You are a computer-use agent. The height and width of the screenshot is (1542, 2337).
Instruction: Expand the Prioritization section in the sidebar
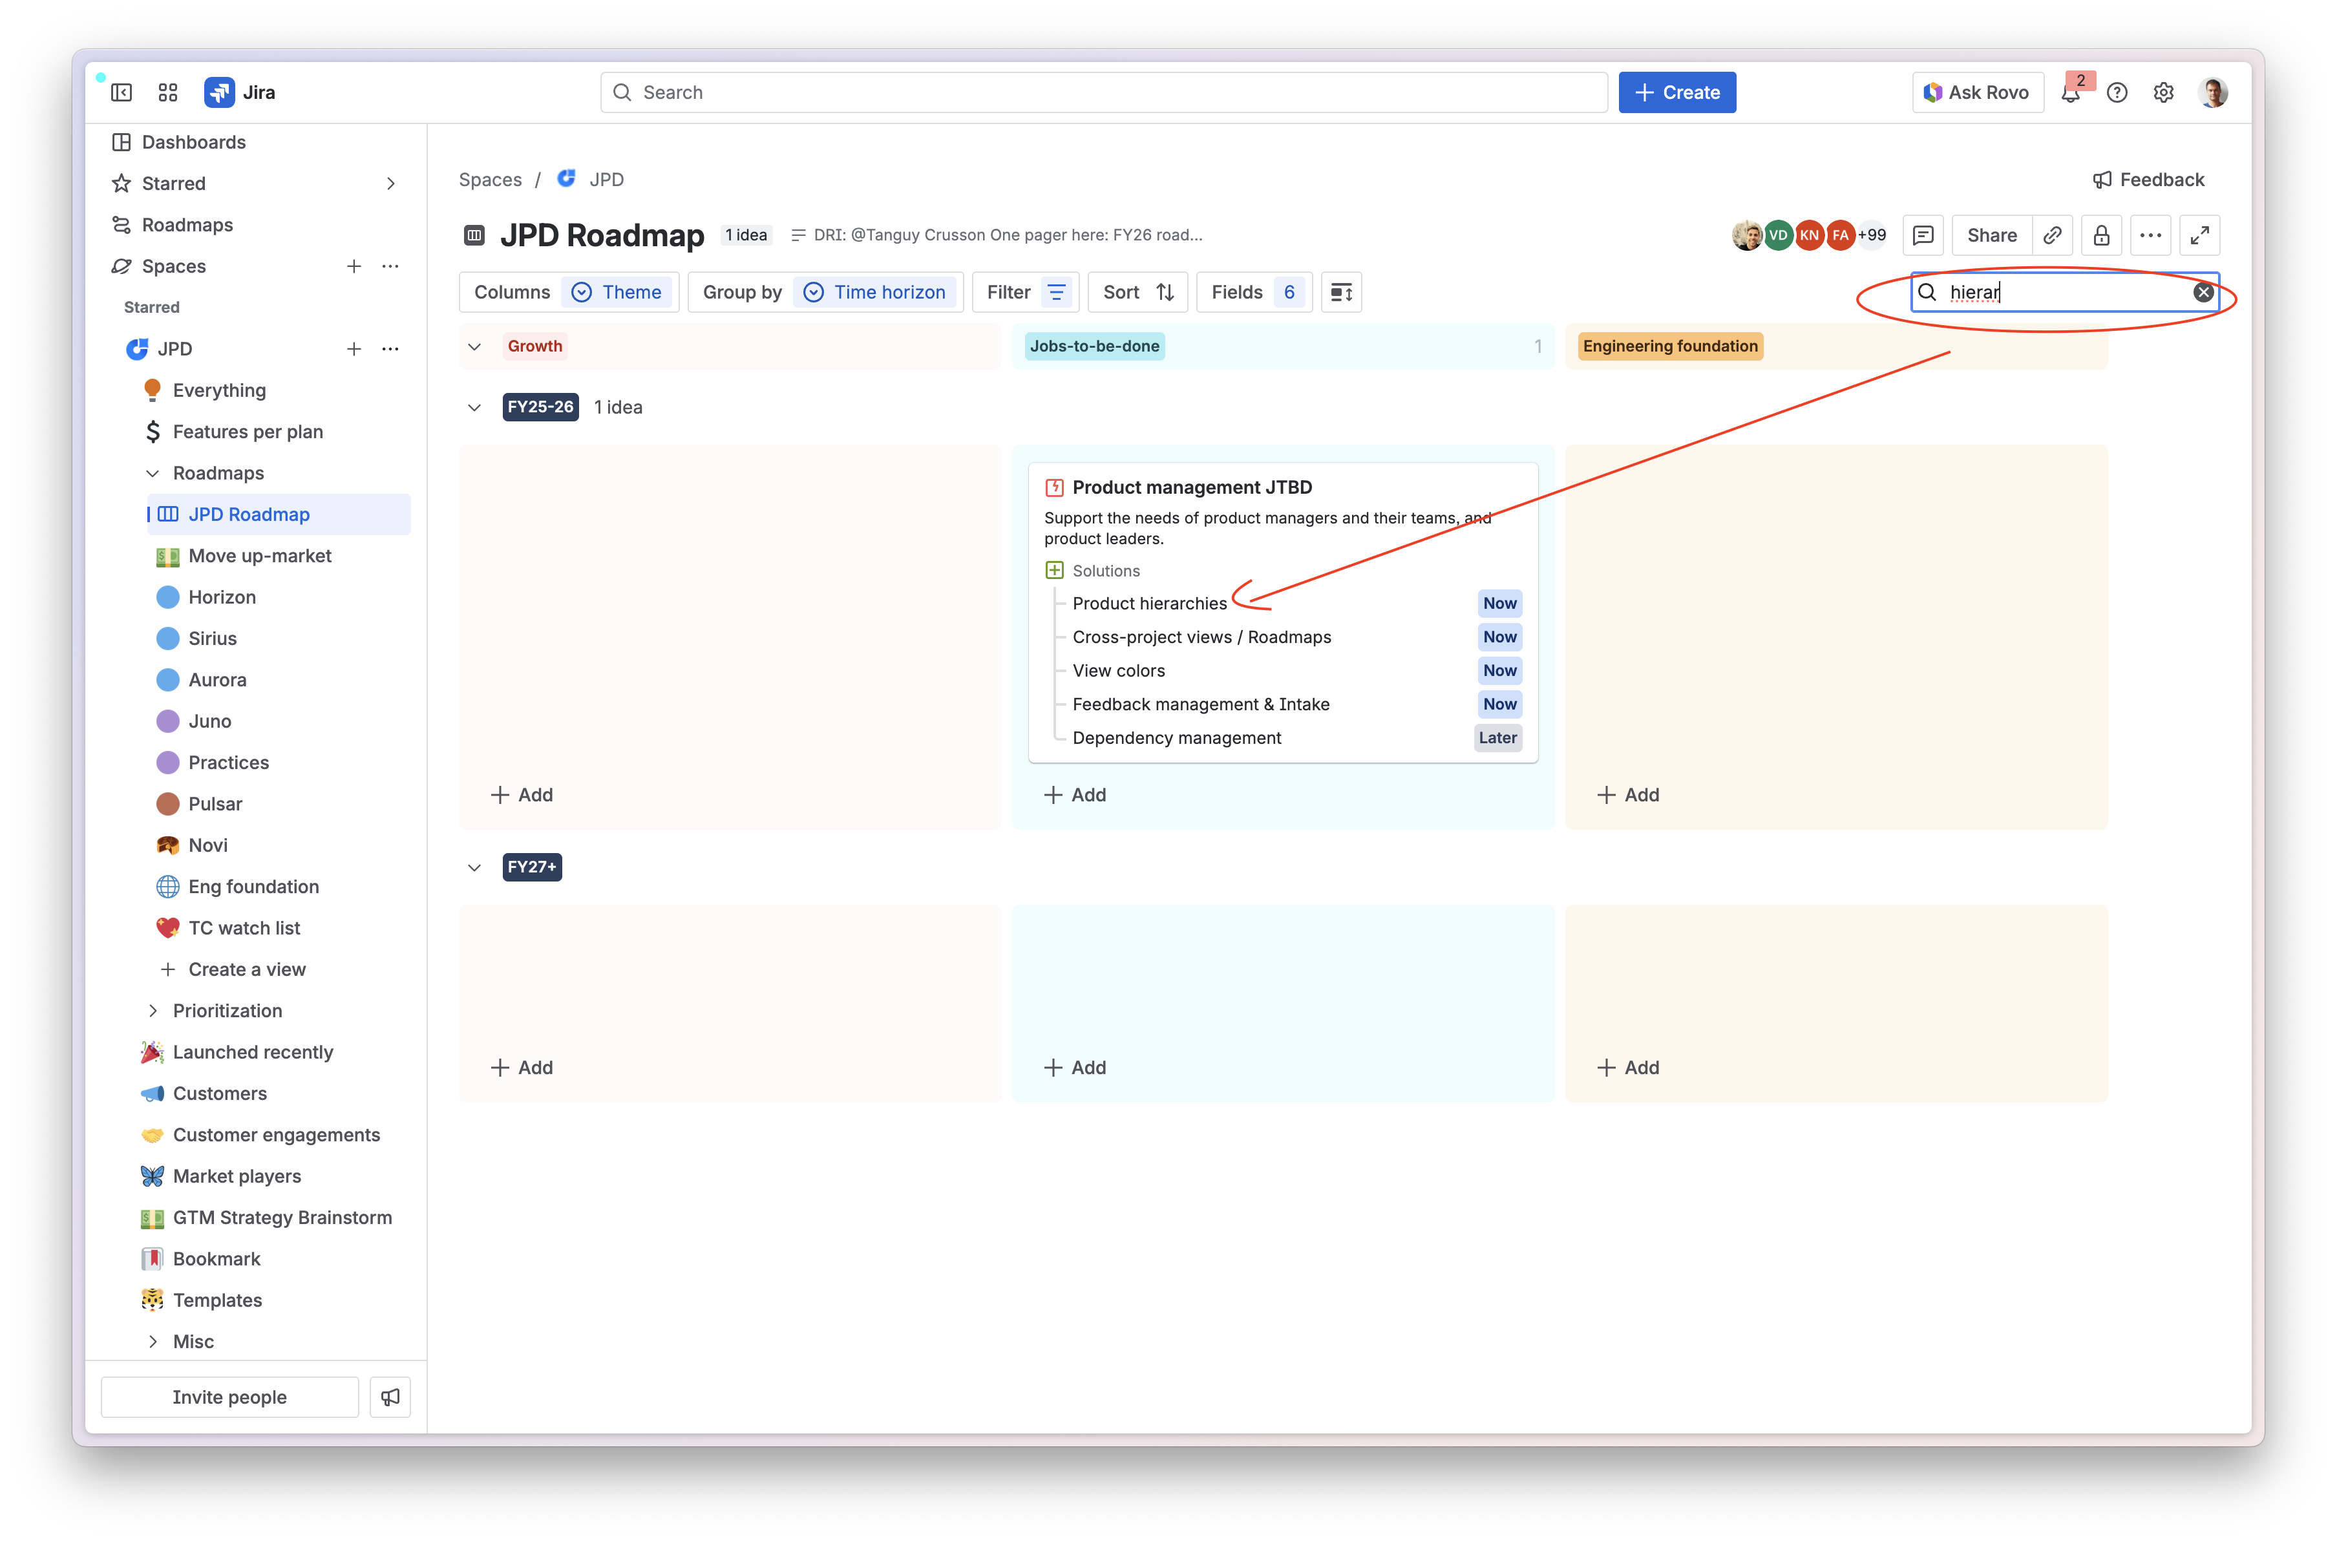153,1011
